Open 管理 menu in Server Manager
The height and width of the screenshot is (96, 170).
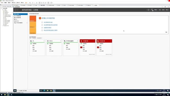[156, 10]
